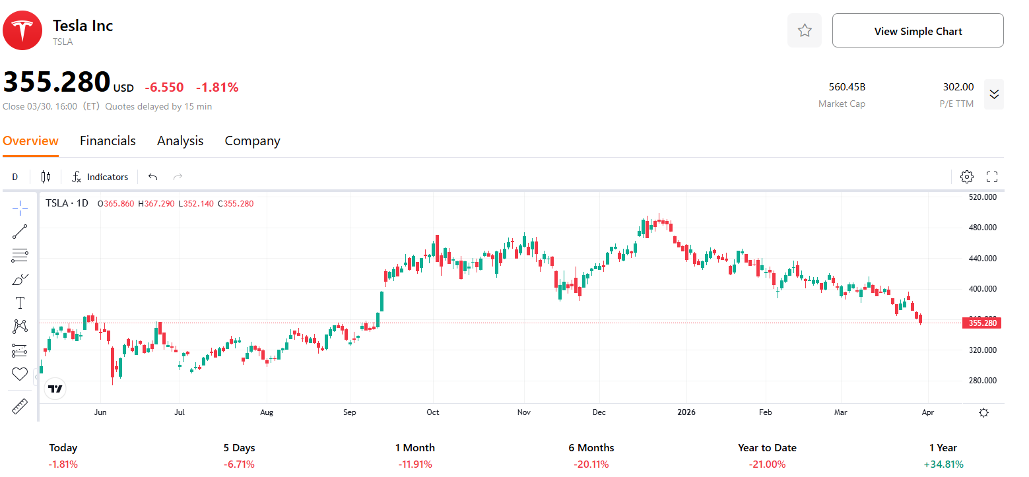The image size is (1029, 477).
Task: Toggle fullscreen mode for the chart
Action: (991, 177)
